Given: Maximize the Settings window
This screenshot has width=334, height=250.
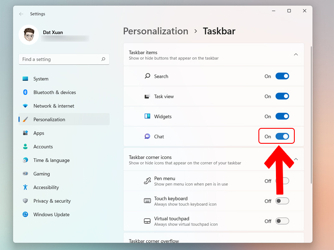Looking at the screenshot, I should [289, 11].
